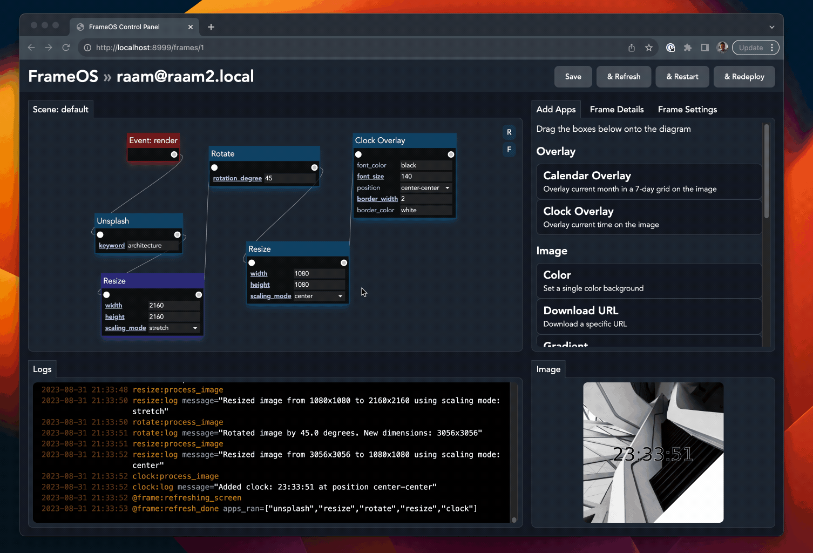Expand the Clock Overlay position dropdown
This screenshot has height=553, width=813.
(x=425, y=188)
